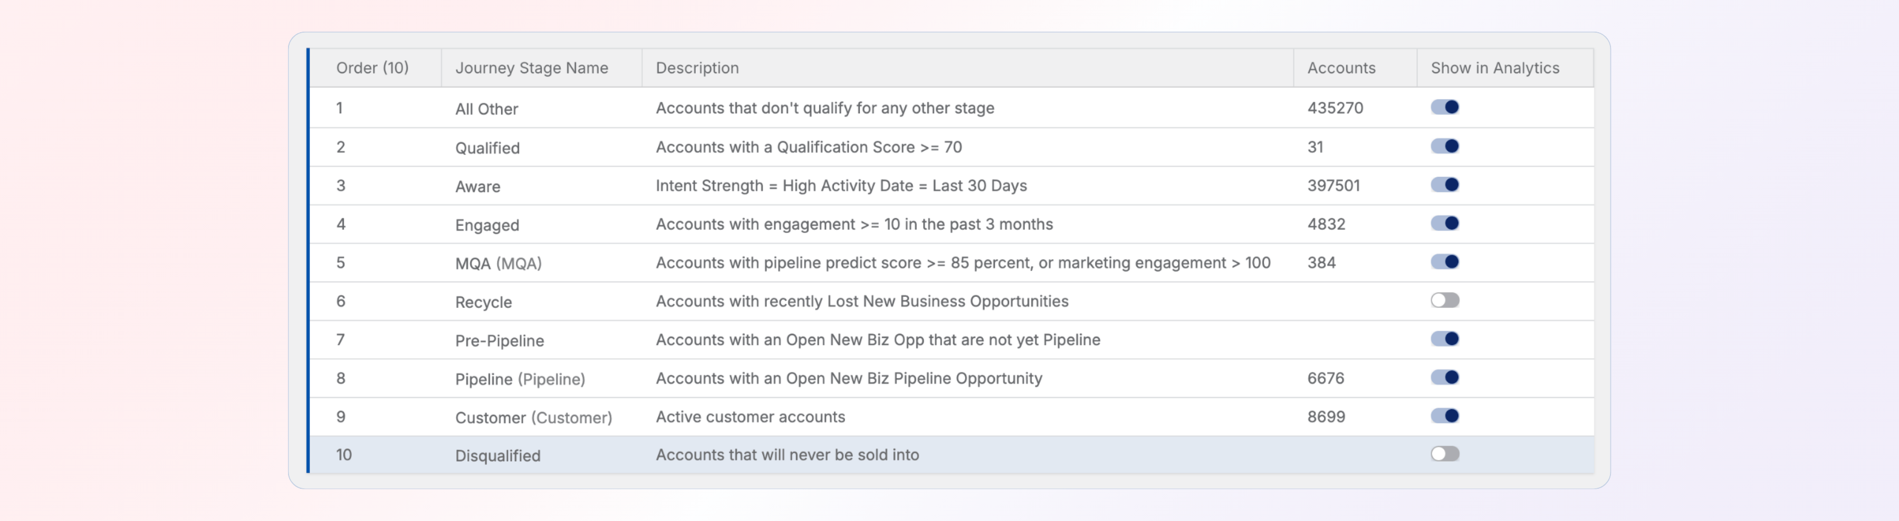Click the Accounts column header

[x=1340, y=69]
